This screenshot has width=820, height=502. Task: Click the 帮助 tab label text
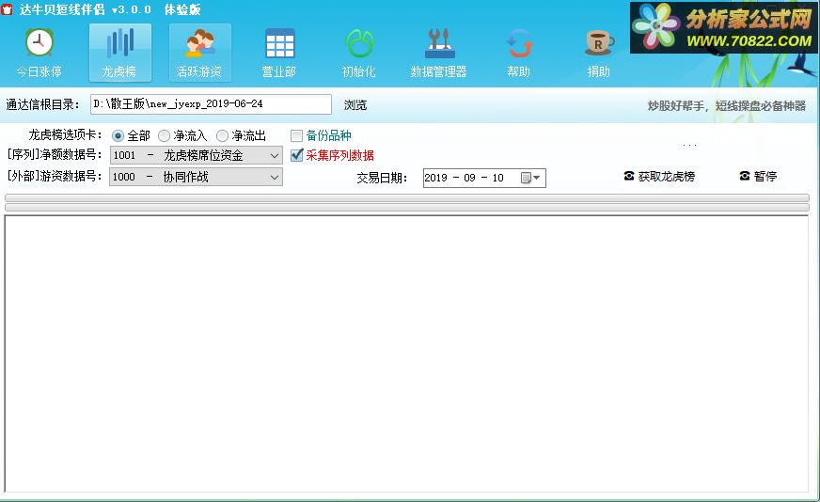click(x=519, y=71)
